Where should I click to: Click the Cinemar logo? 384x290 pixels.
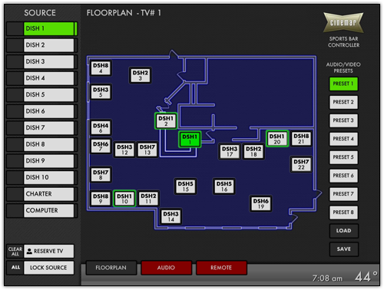coord(343,22)
